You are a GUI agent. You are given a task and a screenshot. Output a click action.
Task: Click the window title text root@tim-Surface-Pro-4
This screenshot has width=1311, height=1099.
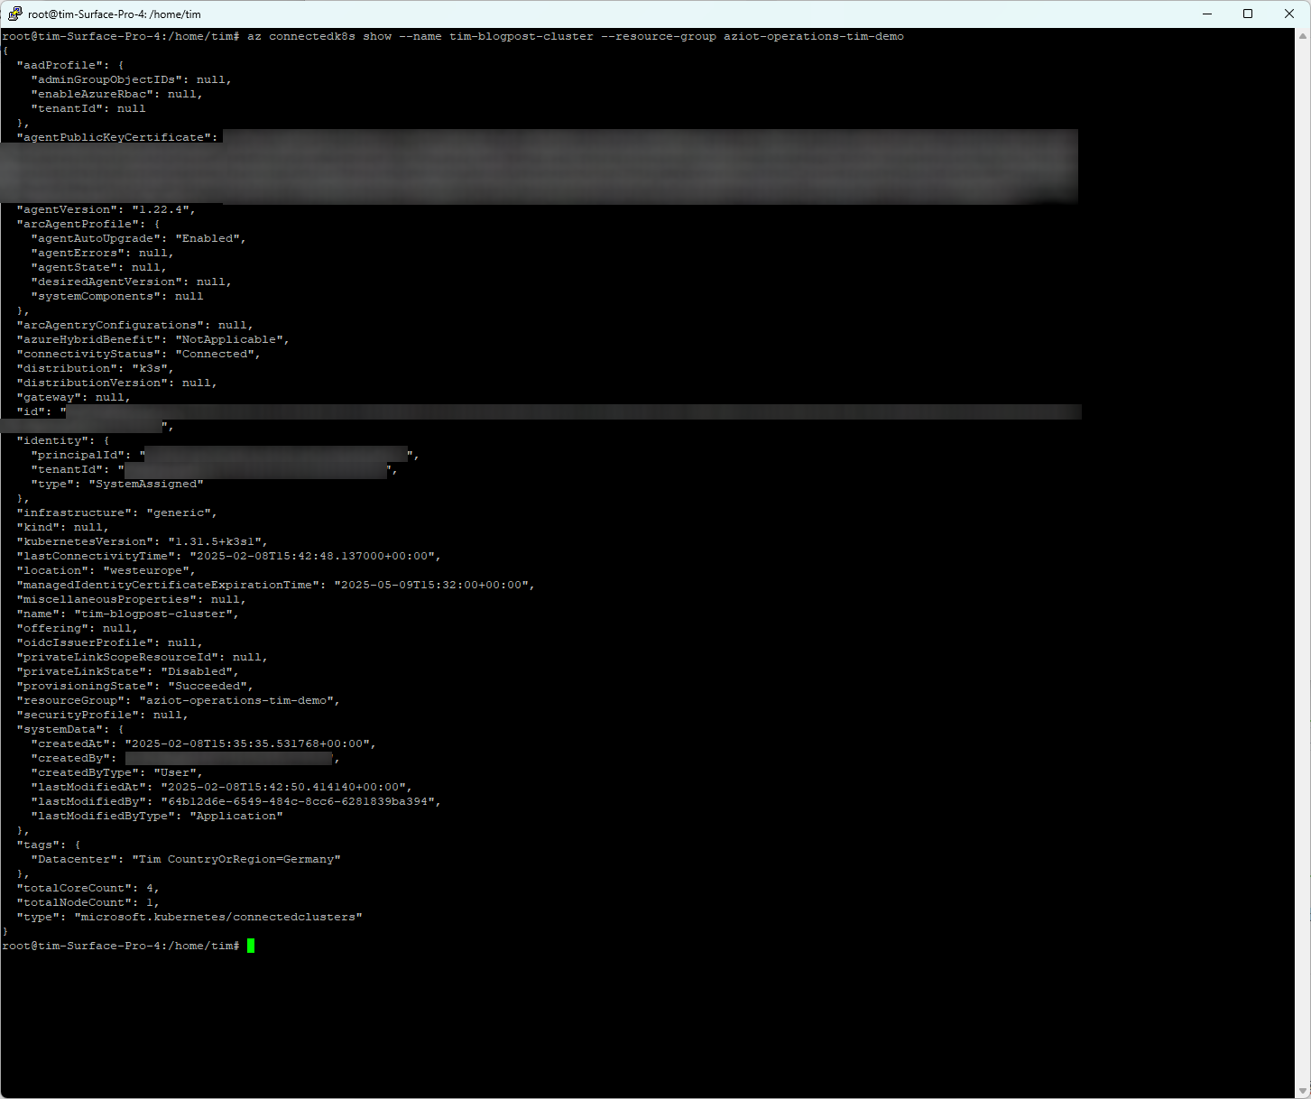[x=115, y=14]
